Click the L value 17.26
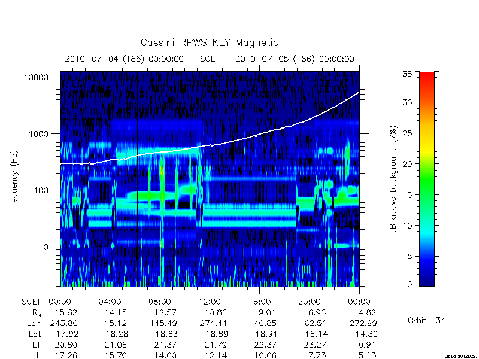Viewport: 479px width, 359px height. tap(66, 355)
